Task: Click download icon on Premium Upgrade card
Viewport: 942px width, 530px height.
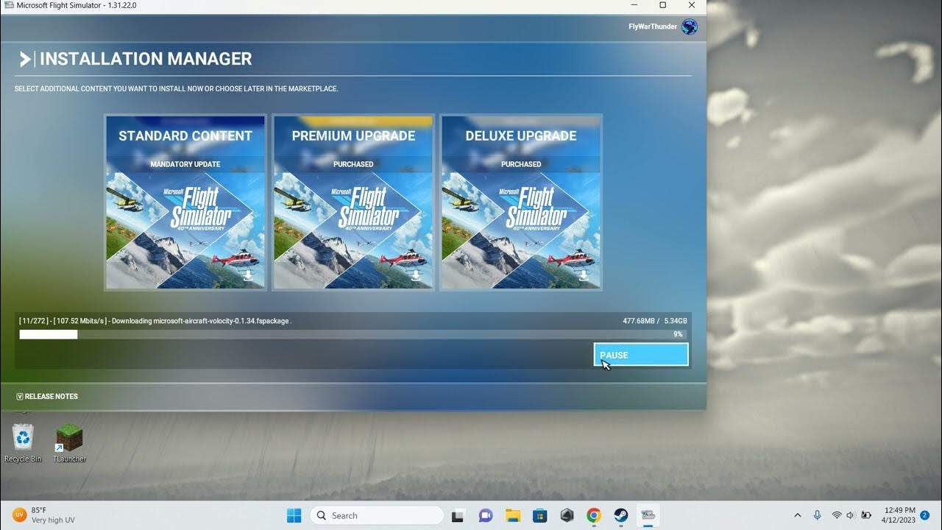Action: [416, 276]
